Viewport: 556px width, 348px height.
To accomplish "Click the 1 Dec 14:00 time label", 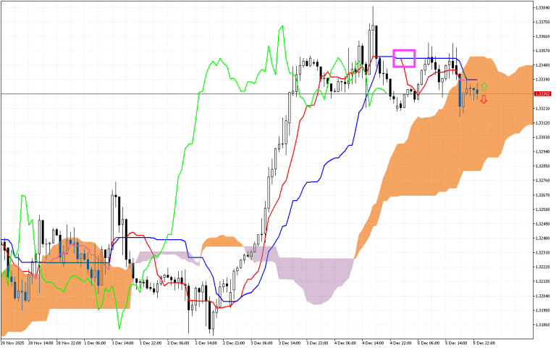I will (x=123, y=343).
